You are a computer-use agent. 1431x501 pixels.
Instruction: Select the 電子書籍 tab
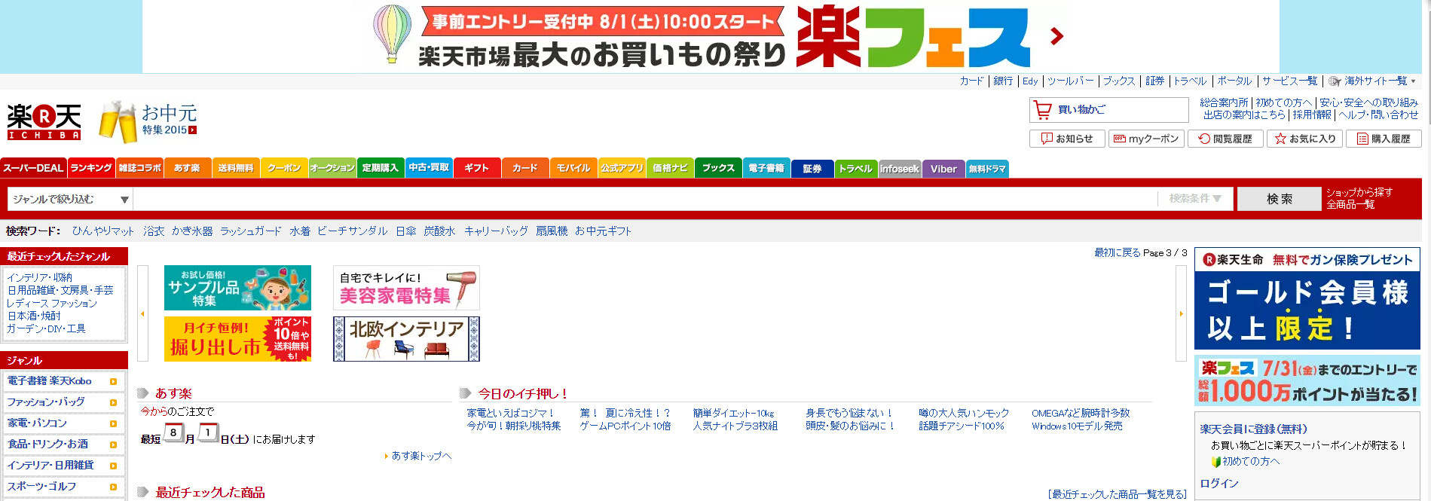(766, 168)
